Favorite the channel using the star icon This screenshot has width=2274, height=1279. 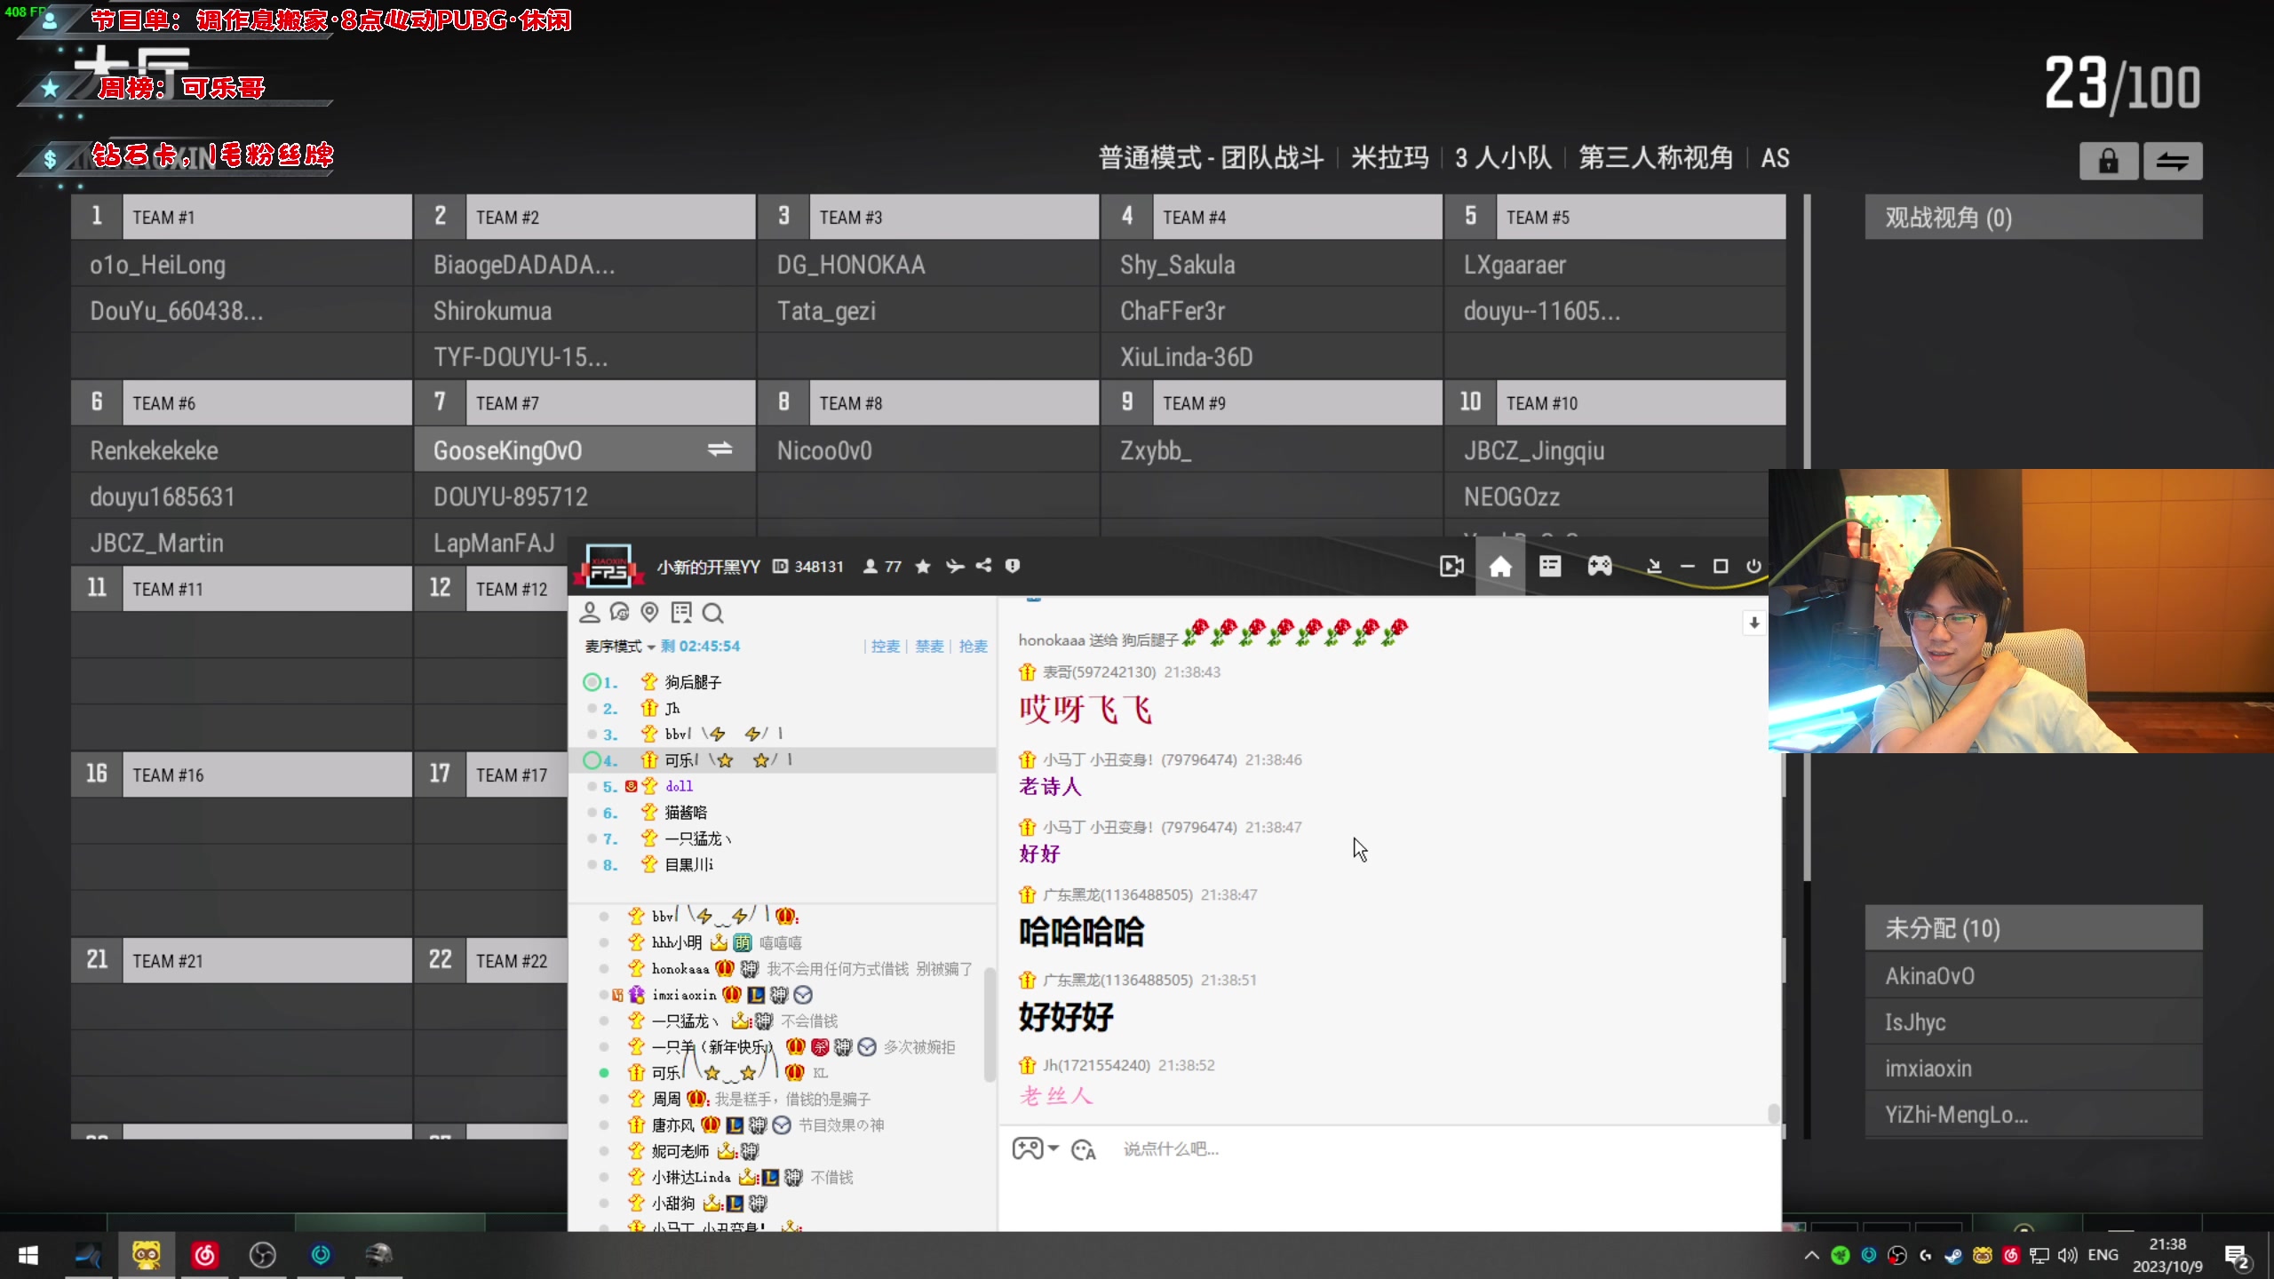(x=923, y=566)
